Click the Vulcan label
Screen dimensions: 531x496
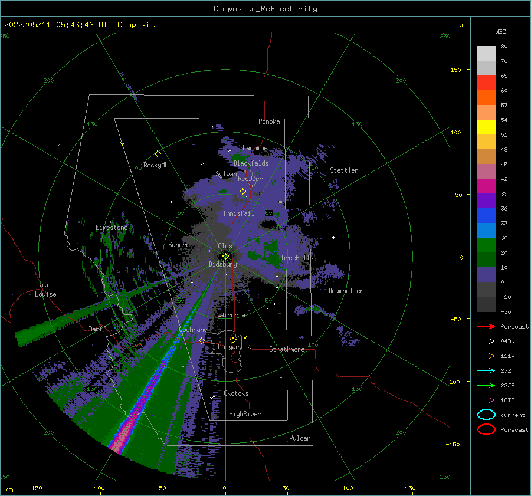(x=300, y=438)
